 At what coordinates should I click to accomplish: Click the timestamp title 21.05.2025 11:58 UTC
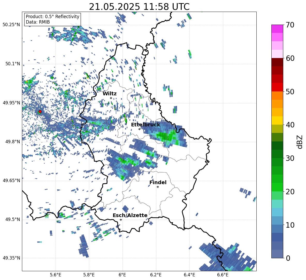point(139,7)
